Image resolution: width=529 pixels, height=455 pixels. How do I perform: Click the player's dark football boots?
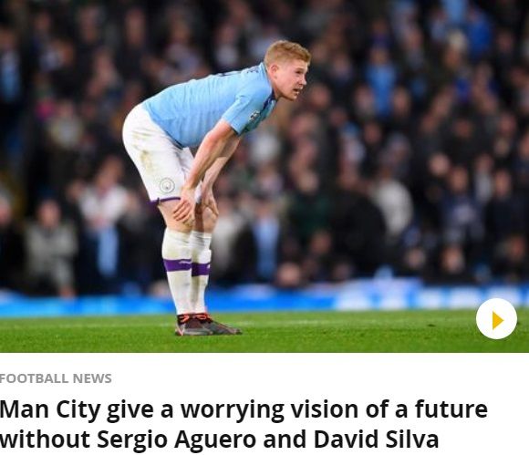click(207, 325)
